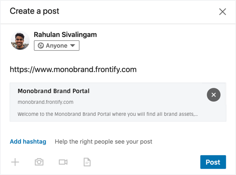This screenshot has height=175, width=236.
Task: Click the Create a post heading
Action: pos(34,11)
